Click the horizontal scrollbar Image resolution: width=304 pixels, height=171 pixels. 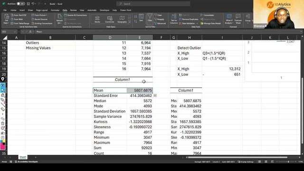coord(237,157)
